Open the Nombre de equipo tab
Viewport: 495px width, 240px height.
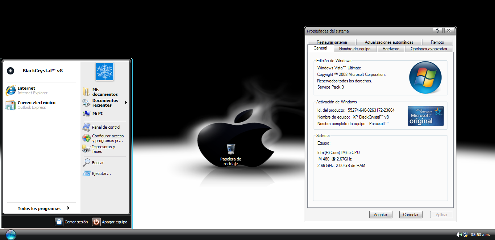(355, 49)
